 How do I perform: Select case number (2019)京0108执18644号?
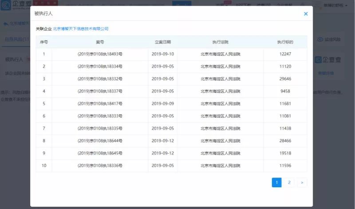[x=100, y=141]
